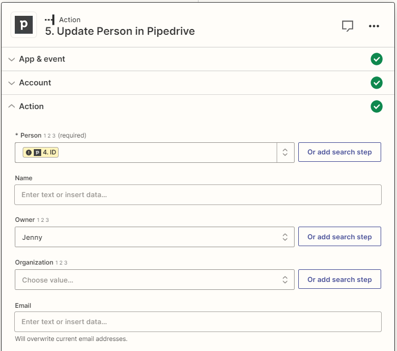Click the Email text input field
Screen dimensions: 397x351
click(x=197, y=321)
